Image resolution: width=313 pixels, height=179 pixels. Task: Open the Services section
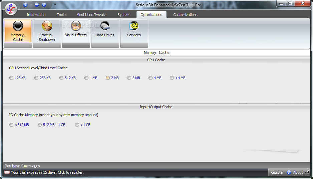point(134,33)
